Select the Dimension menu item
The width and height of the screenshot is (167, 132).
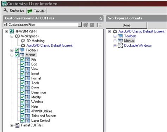point(39,92)
